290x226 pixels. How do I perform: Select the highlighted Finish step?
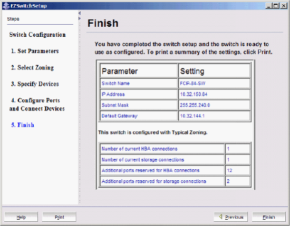[23, 125]
